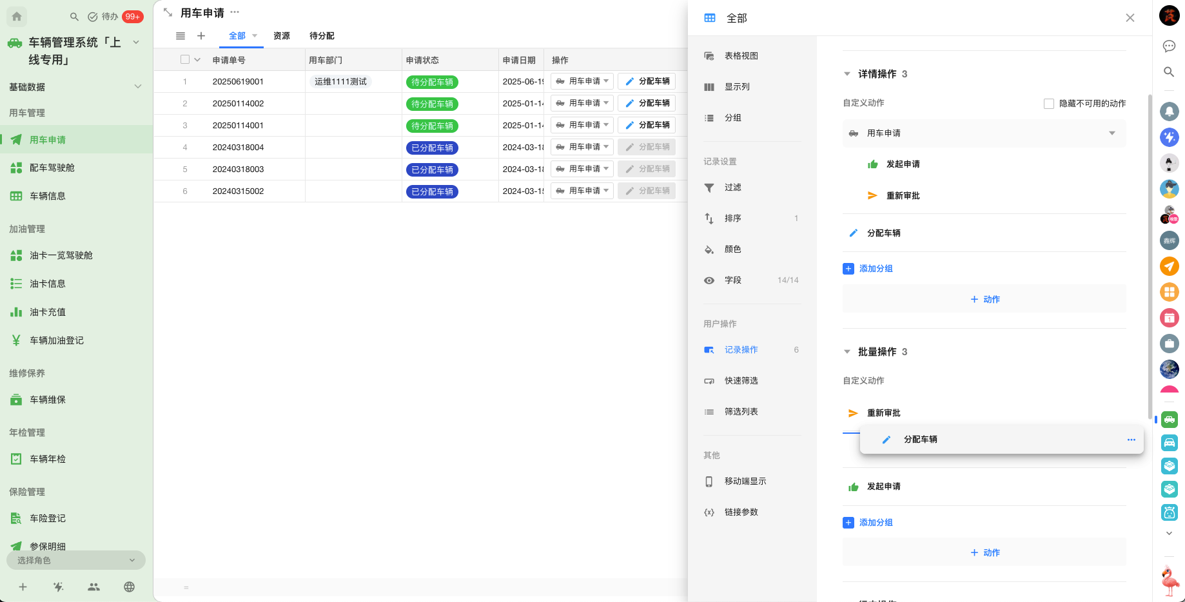This screenshot has height=602, width=1185.
Task: Open the workflow lightning icon at sidebar bottom
Action: tap(58, 587)
